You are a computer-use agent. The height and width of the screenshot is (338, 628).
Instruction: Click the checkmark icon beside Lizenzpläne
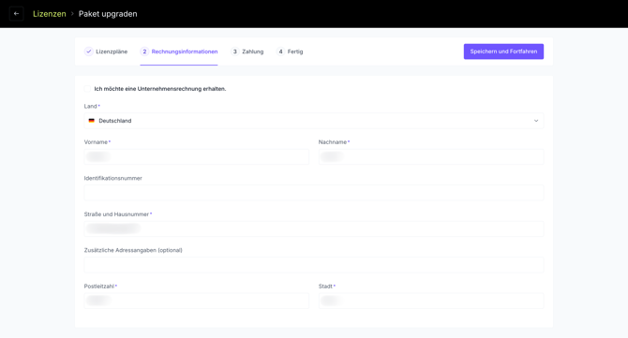[88, 51]
